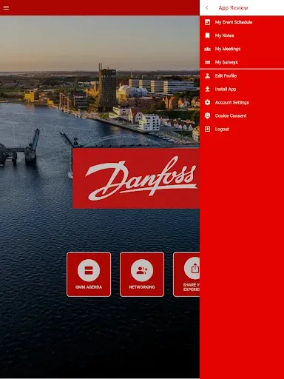The width and height of the screenshot is (284, 379).
Task: Click the Account Settings gear icon
Action: (207, 102)
